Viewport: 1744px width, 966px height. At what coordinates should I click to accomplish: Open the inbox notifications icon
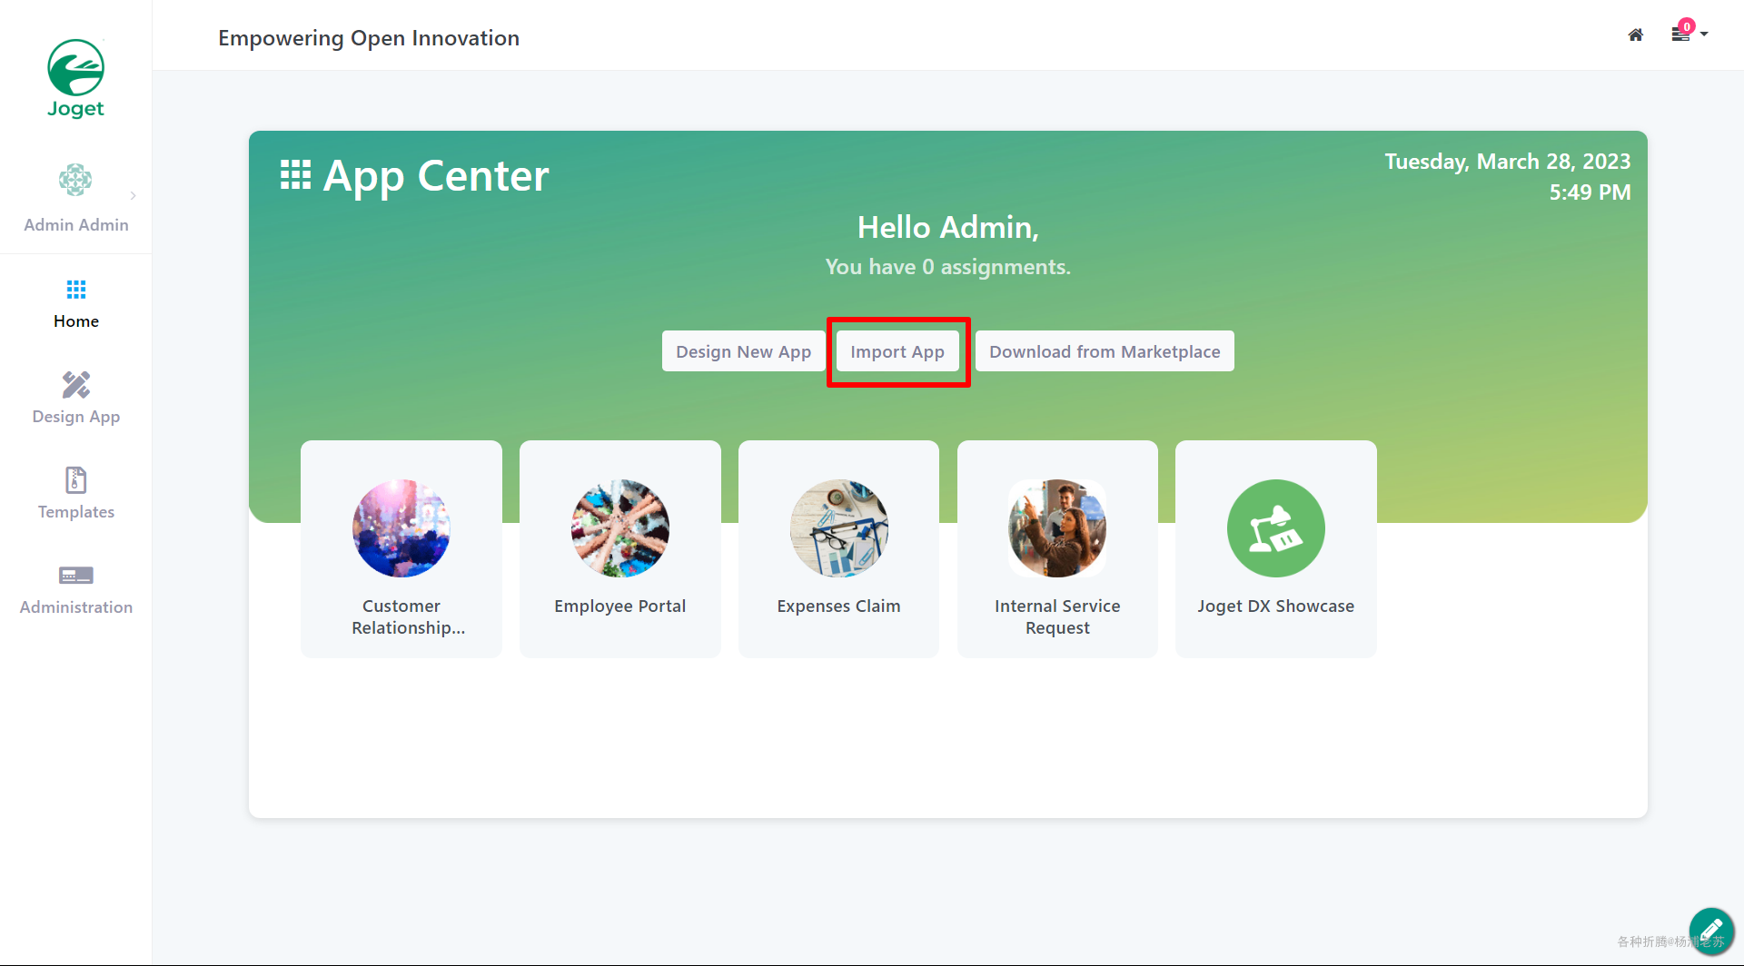[x=1681, y=33]
